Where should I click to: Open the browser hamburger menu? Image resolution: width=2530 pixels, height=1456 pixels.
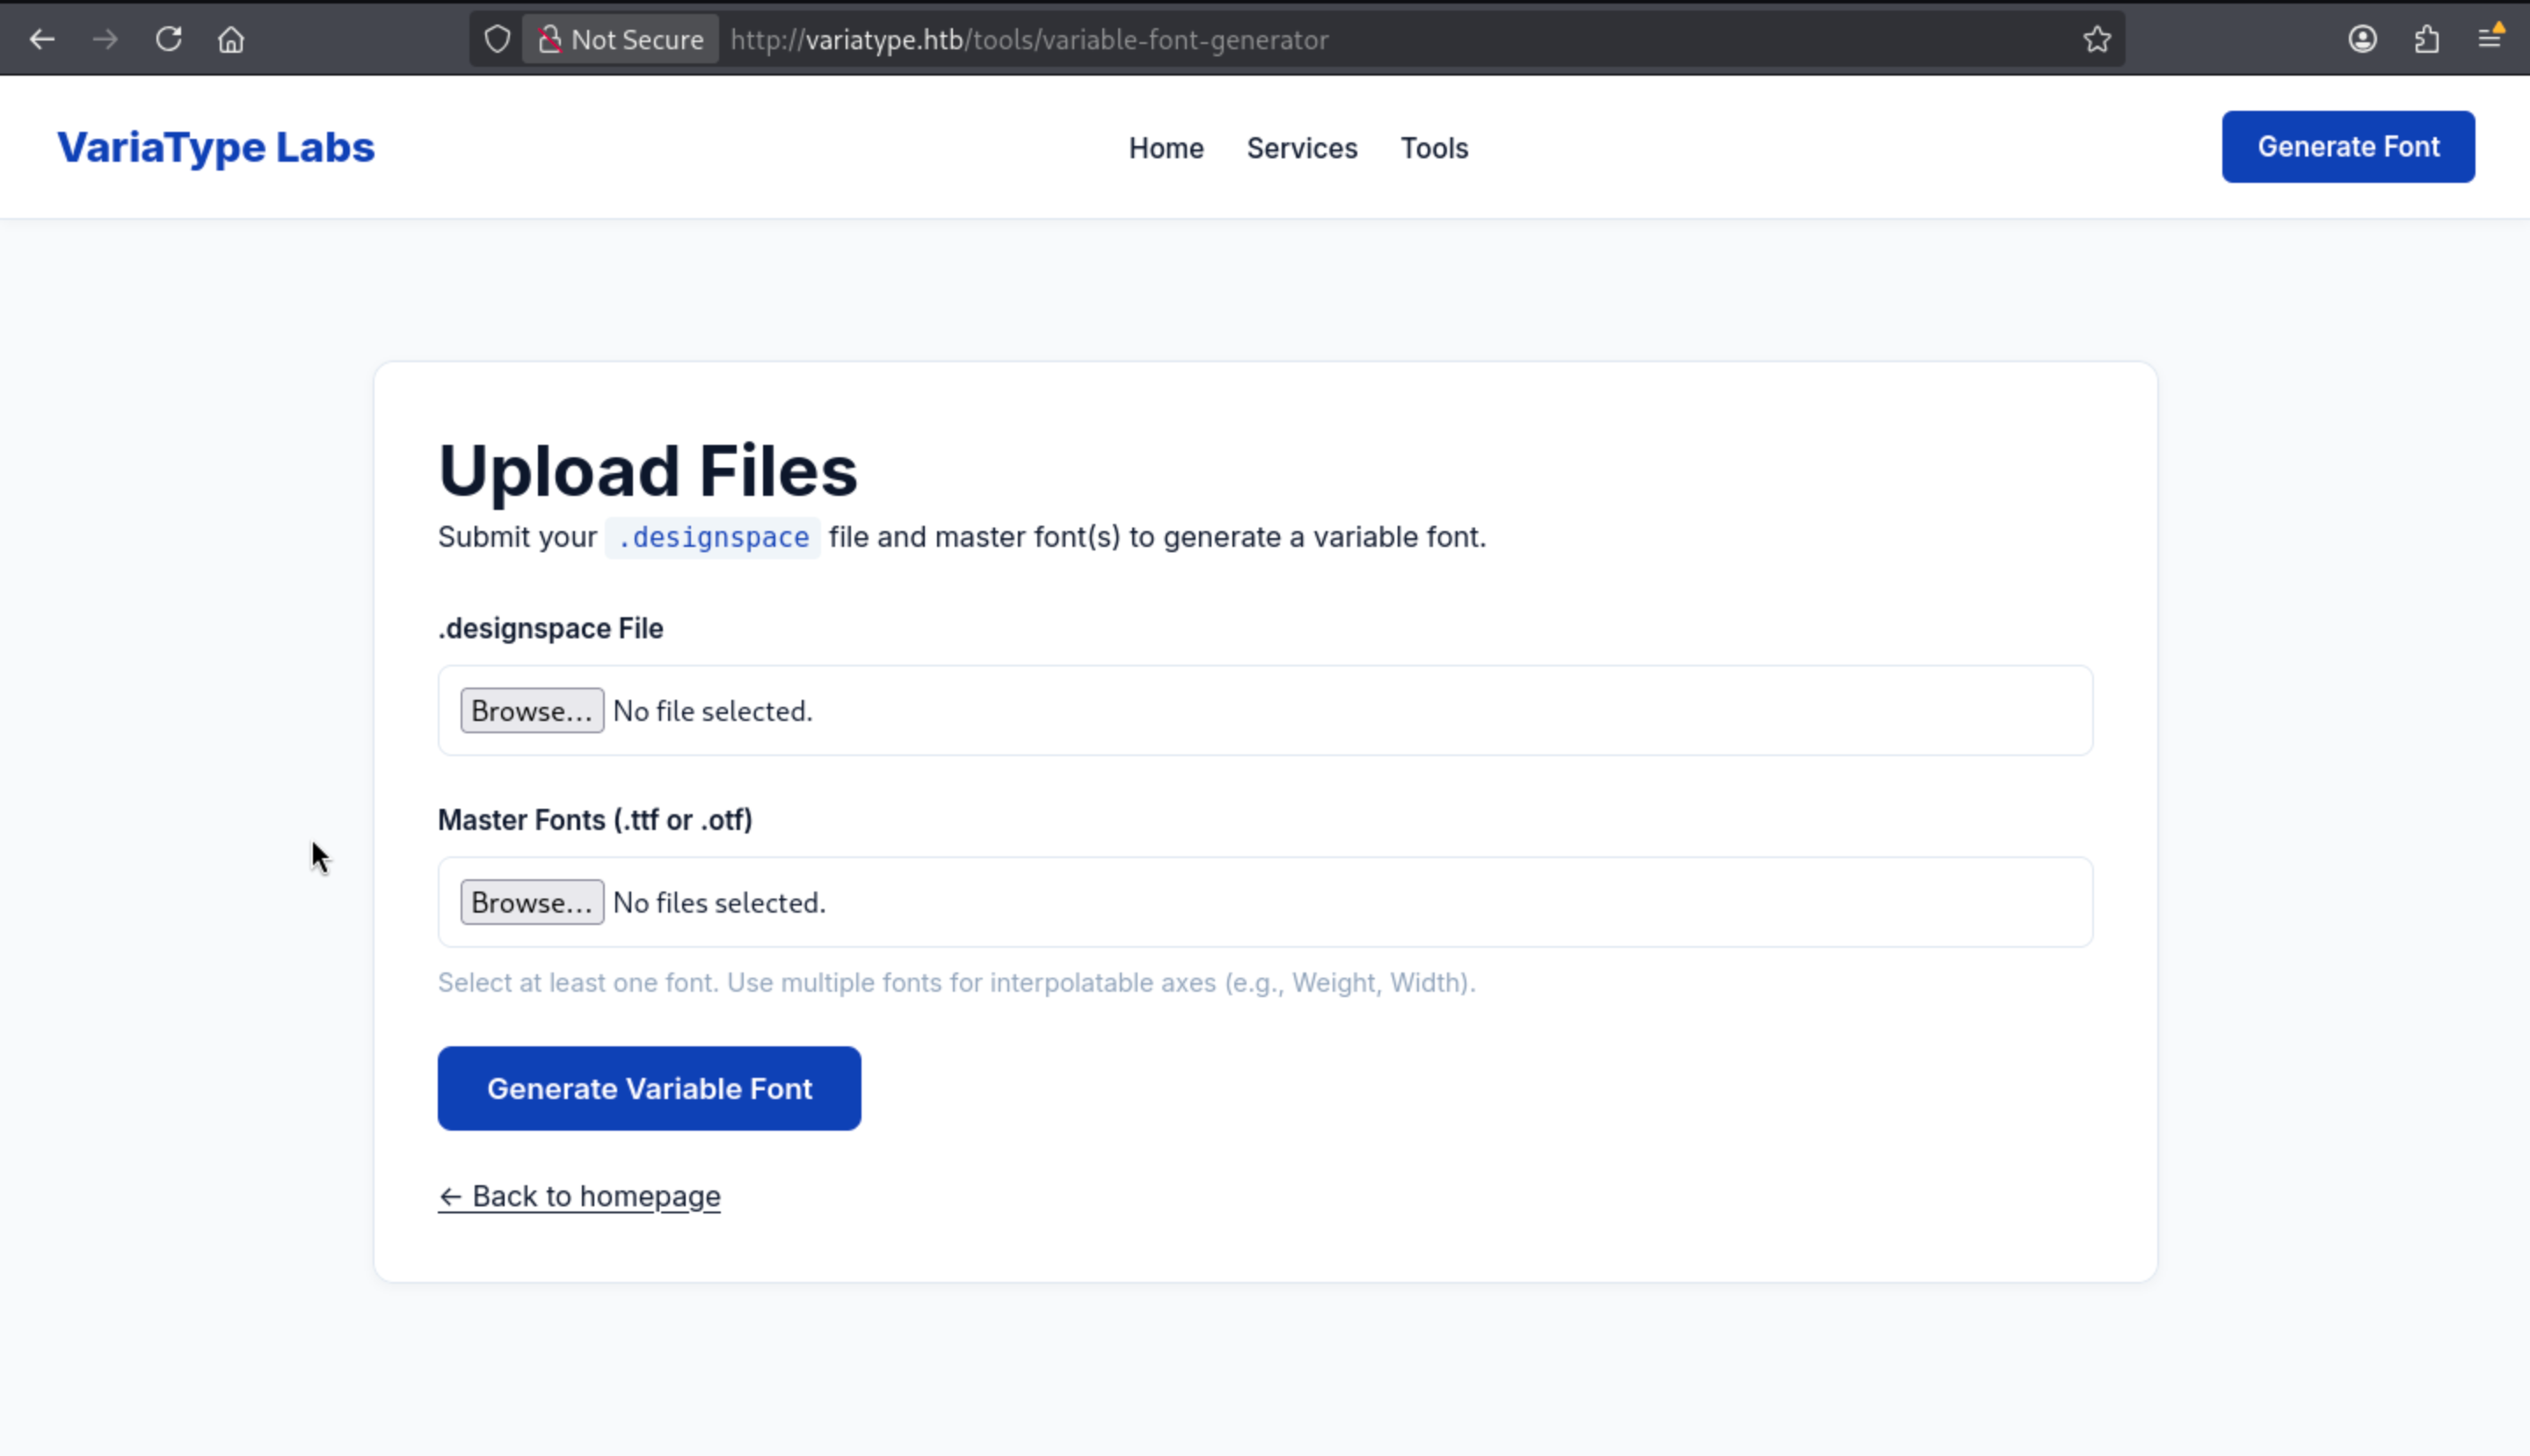pos(2489,40)
